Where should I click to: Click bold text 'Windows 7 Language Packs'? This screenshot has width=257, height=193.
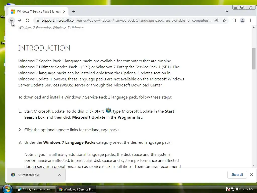click(69, 142)
